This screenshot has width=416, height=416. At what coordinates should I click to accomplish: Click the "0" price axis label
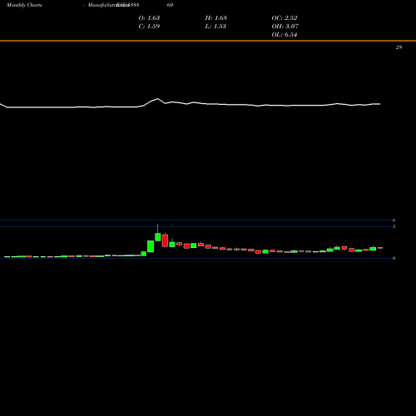click(394, 258)
